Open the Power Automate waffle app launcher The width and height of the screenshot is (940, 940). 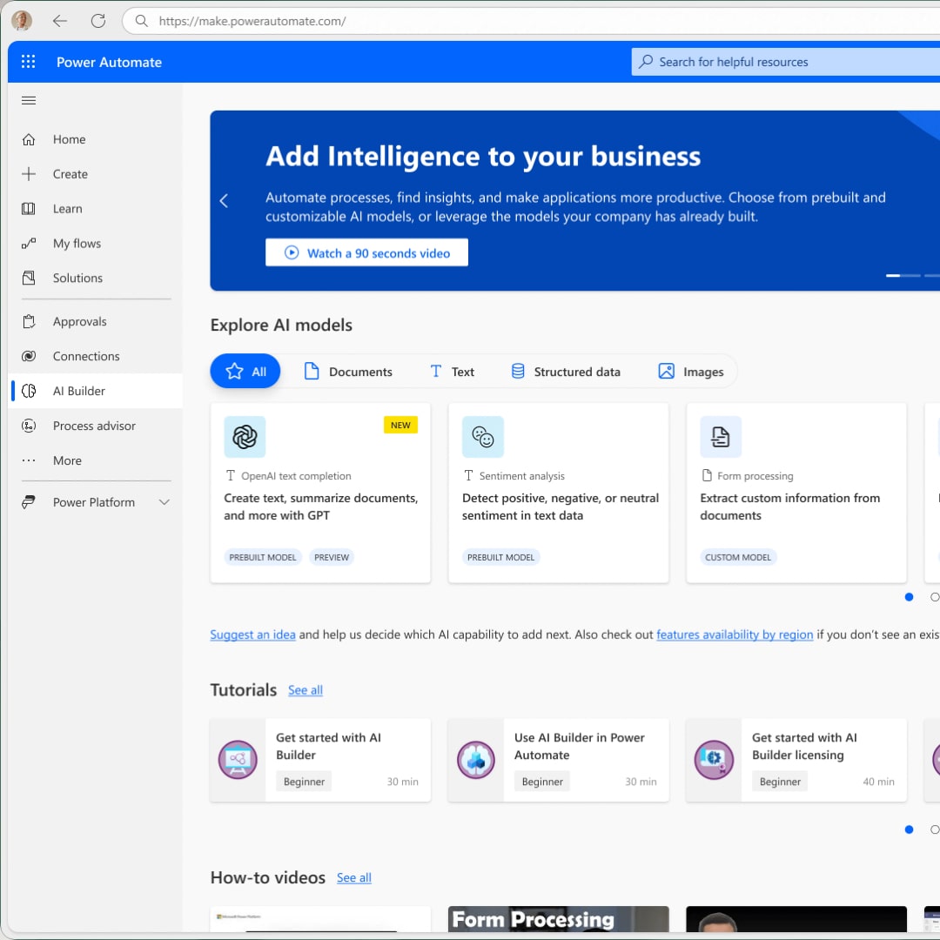pos(28,61)
